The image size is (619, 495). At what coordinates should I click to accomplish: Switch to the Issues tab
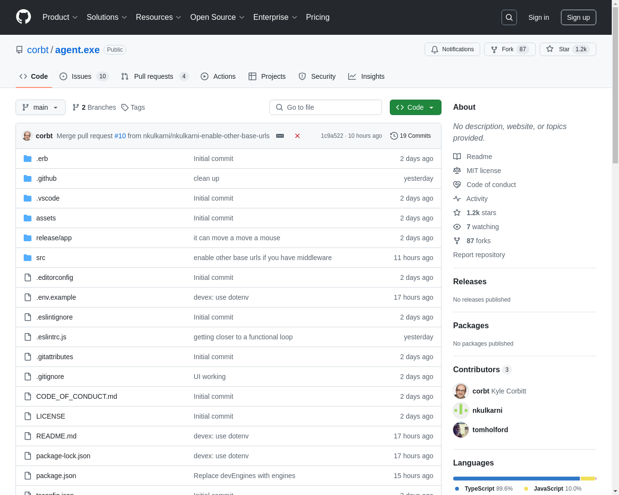coord(84,76)
